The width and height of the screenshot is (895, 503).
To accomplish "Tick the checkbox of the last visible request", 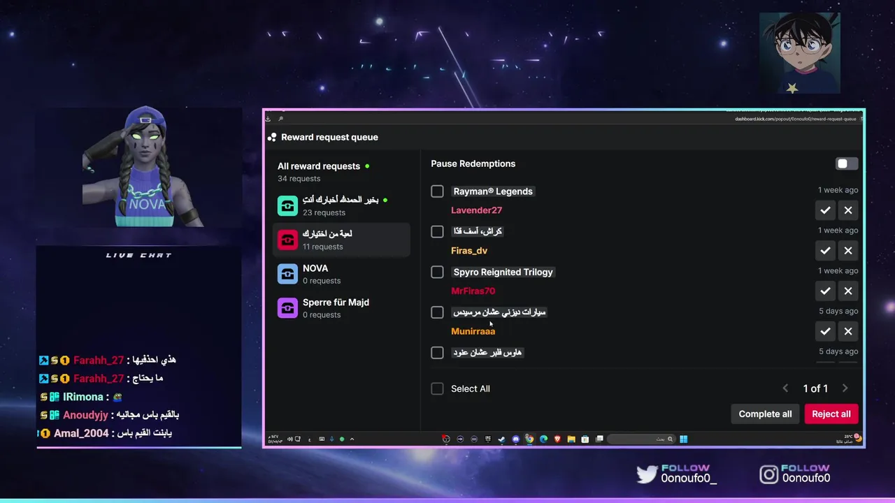I will point(437,353).
